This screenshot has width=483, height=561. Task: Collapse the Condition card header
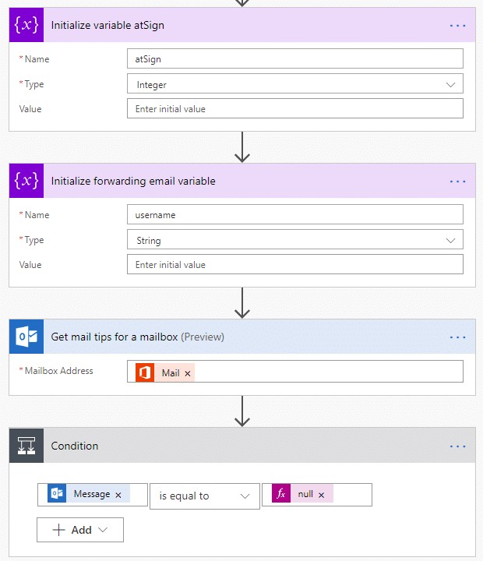[x=242, y=446]
